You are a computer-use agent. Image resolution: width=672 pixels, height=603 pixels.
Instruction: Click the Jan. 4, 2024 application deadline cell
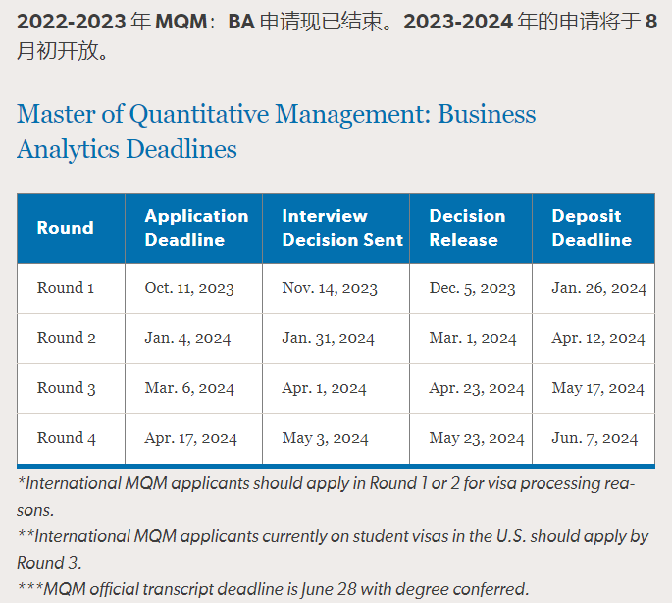[187, 338]
